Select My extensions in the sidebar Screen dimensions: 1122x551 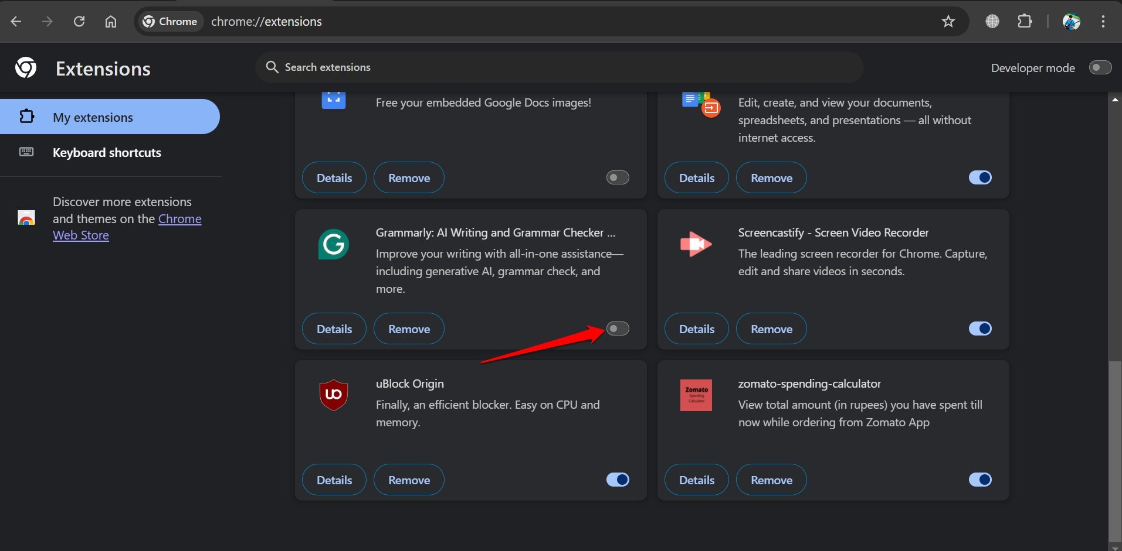click(x=110, y=117)
